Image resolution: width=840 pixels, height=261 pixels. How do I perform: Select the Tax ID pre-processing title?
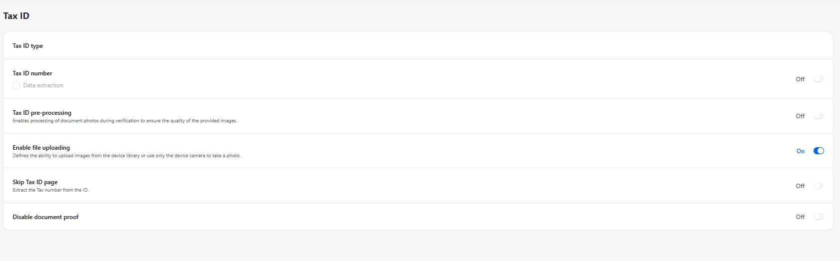coord(42,113)
